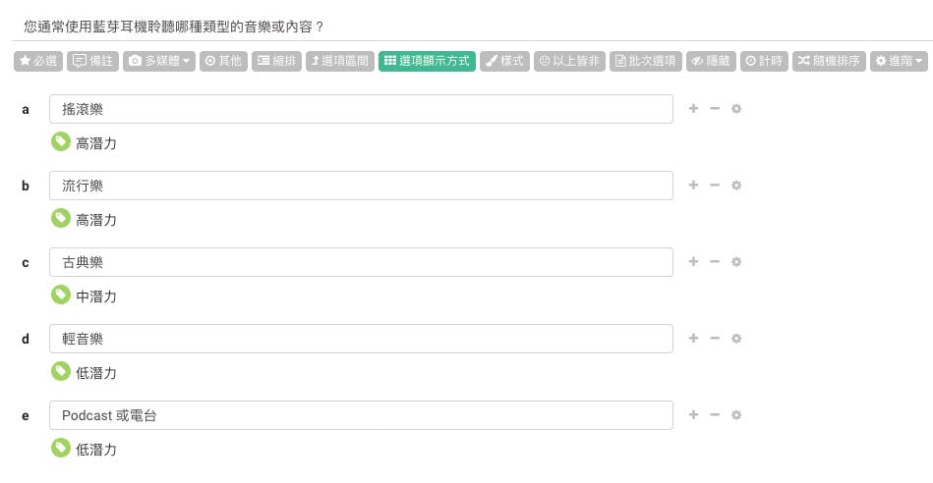Click the plus icon beside Podcast 或電台

pos(693,415)
